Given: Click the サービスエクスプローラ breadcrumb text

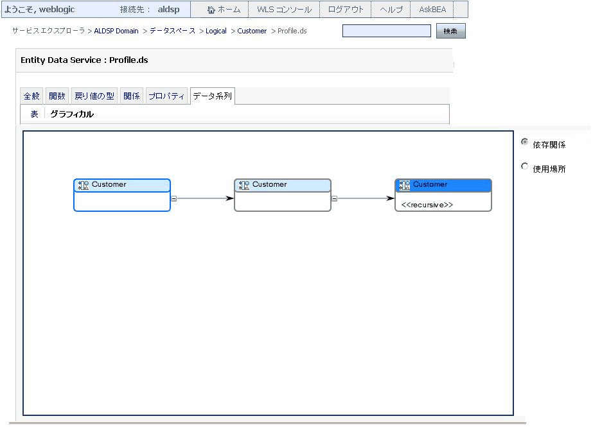Looking at the screenshot, I should pos(48,31).
